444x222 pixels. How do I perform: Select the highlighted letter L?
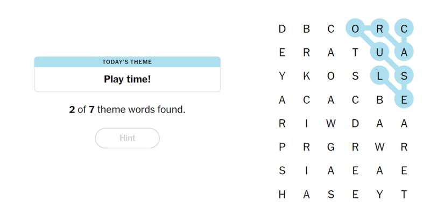tap(379, 76)
